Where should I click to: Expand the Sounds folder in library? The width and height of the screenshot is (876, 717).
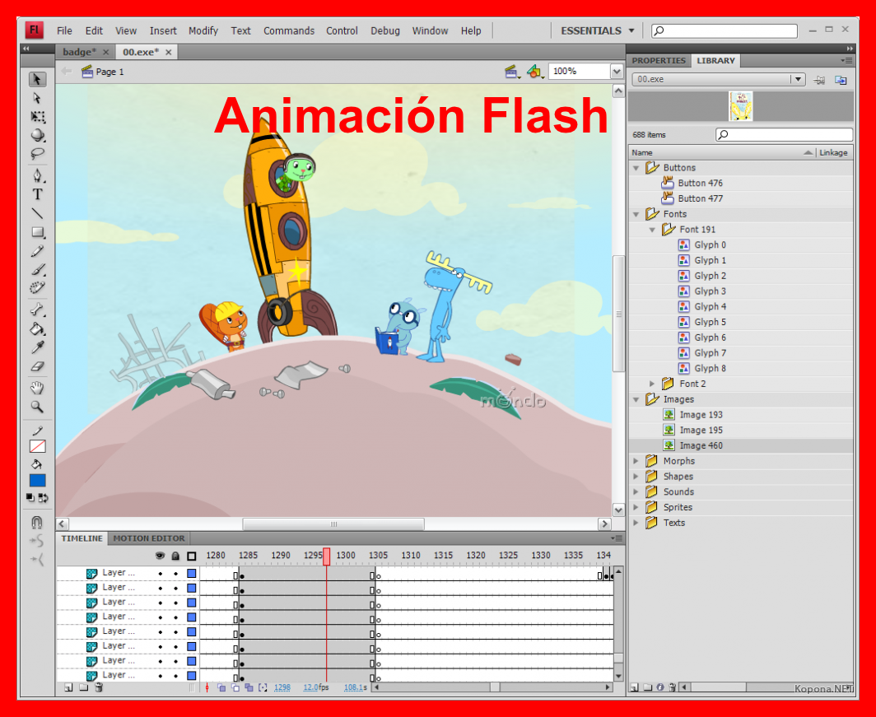click(x=636, y=492)
